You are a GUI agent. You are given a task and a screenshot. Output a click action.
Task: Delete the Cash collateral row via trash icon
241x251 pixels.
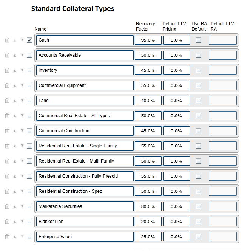click(7, 40)
